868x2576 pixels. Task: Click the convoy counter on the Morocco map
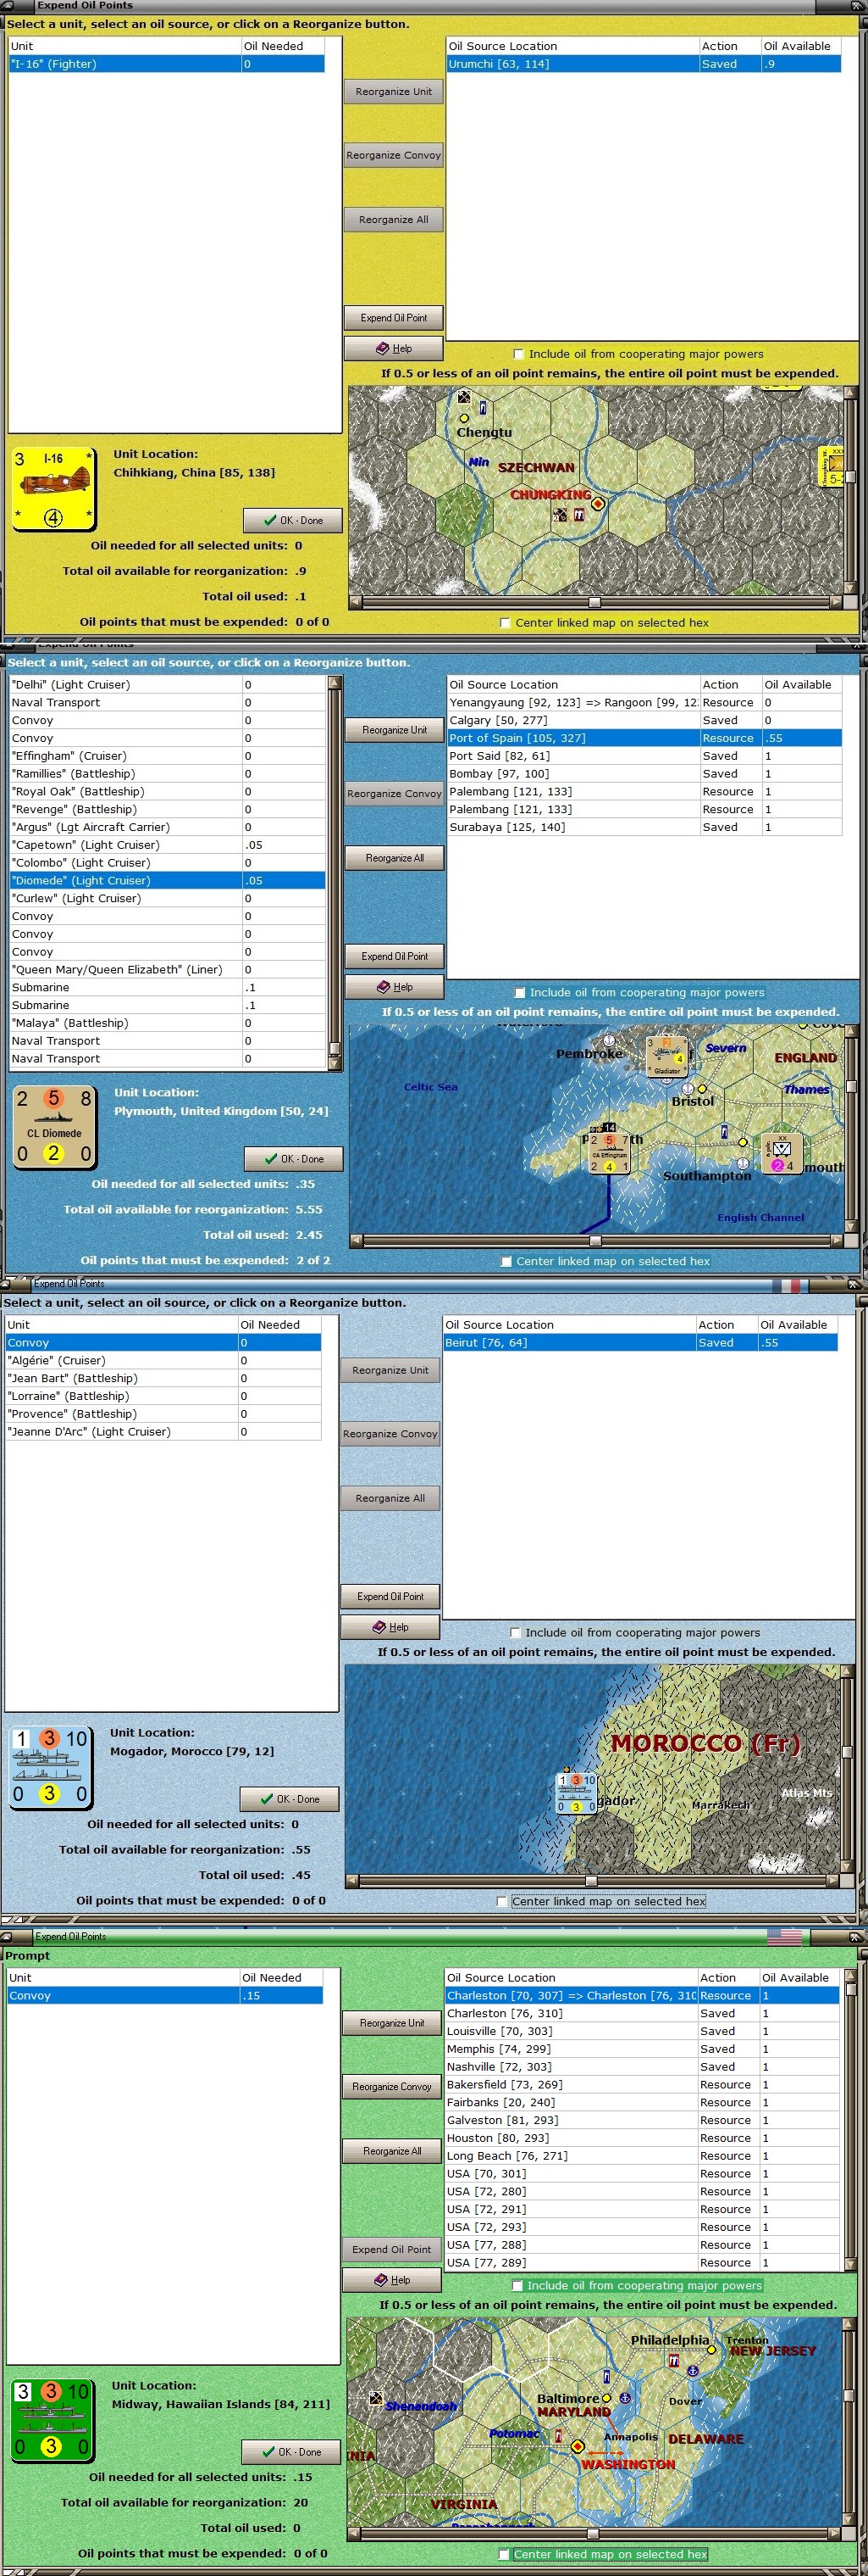(577, 1792)
